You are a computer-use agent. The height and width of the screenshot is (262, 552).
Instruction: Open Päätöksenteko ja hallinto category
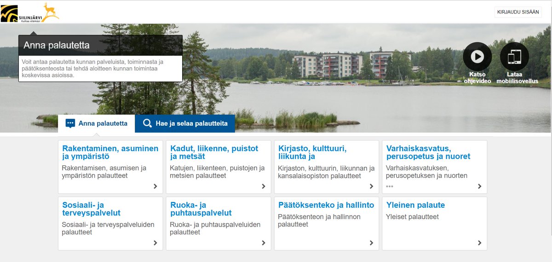[x=327, y=223]
